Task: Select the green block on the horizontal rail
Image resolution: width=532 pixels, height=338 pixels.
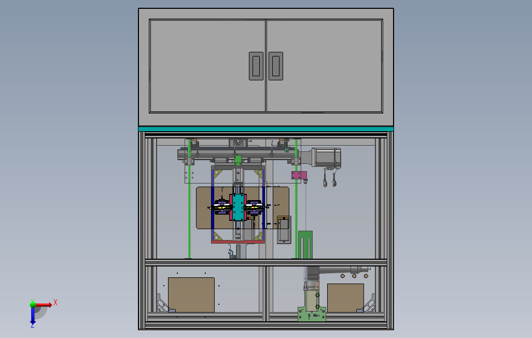Action: pos(238,160)
